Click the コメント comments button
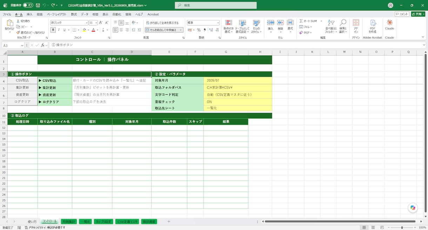Viewport: 428px width, 230px height. pos(402,14)
